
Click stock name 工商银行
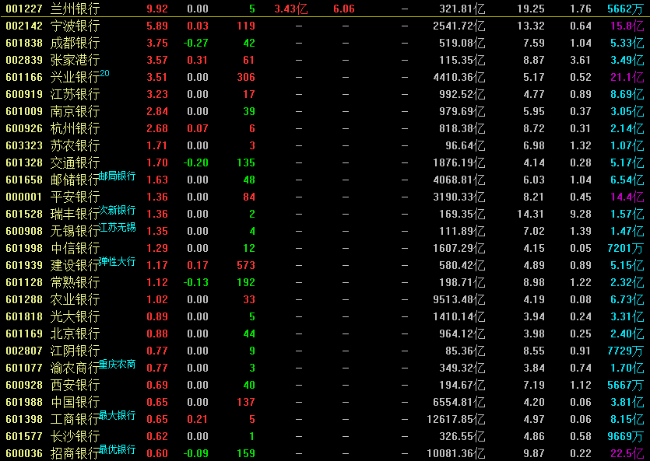point(75,419)
